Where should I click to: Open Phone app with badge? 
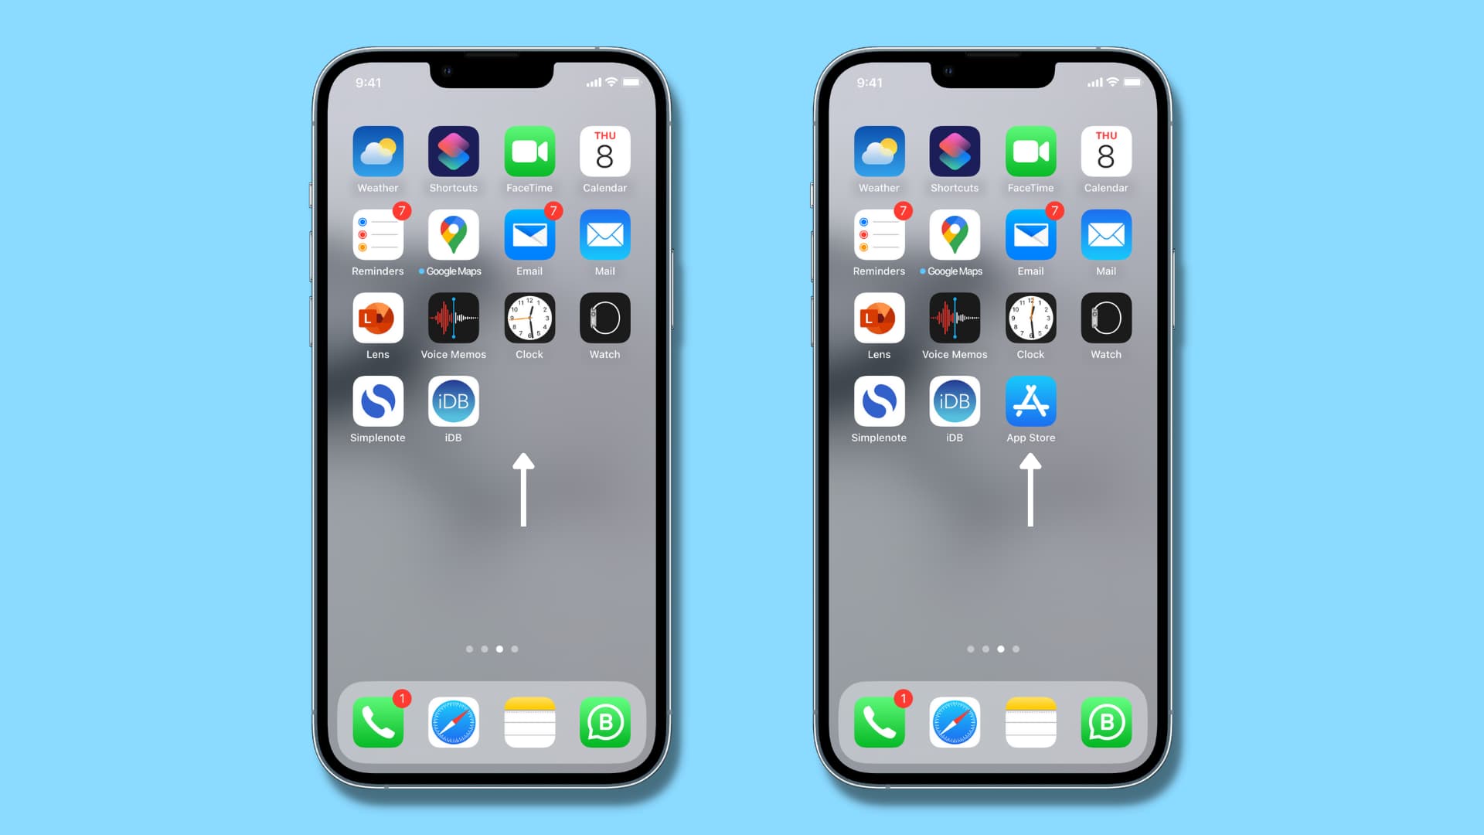coord(378,723)
